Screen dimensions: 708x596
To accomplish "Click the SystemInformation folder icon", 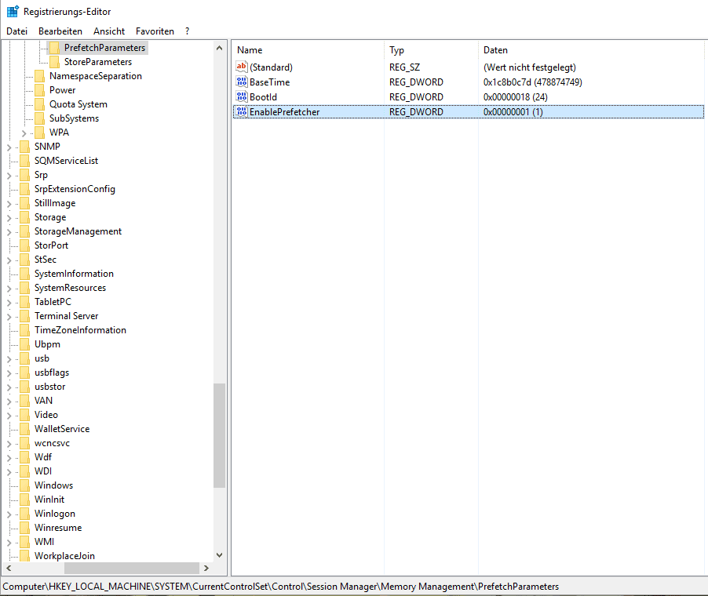I will coord(25,274).
